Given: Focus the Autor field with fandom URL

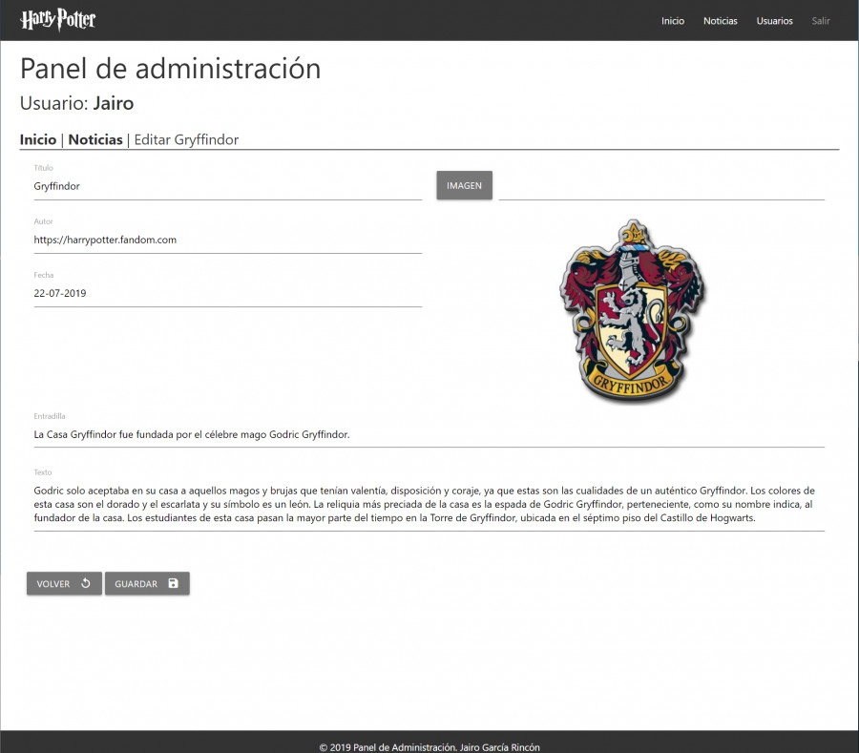Looking at the screenshot, I should click(x=228, y=240).
